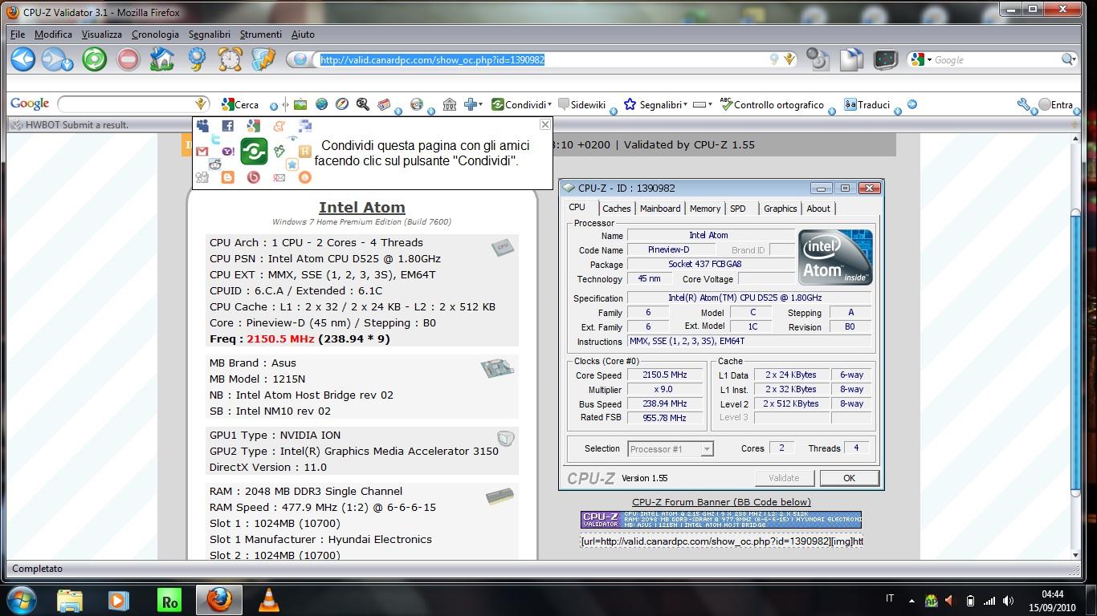1097x616 pixels.
Task: Click Sidewiki button in Google Toolbar
Action: point(582,104)
